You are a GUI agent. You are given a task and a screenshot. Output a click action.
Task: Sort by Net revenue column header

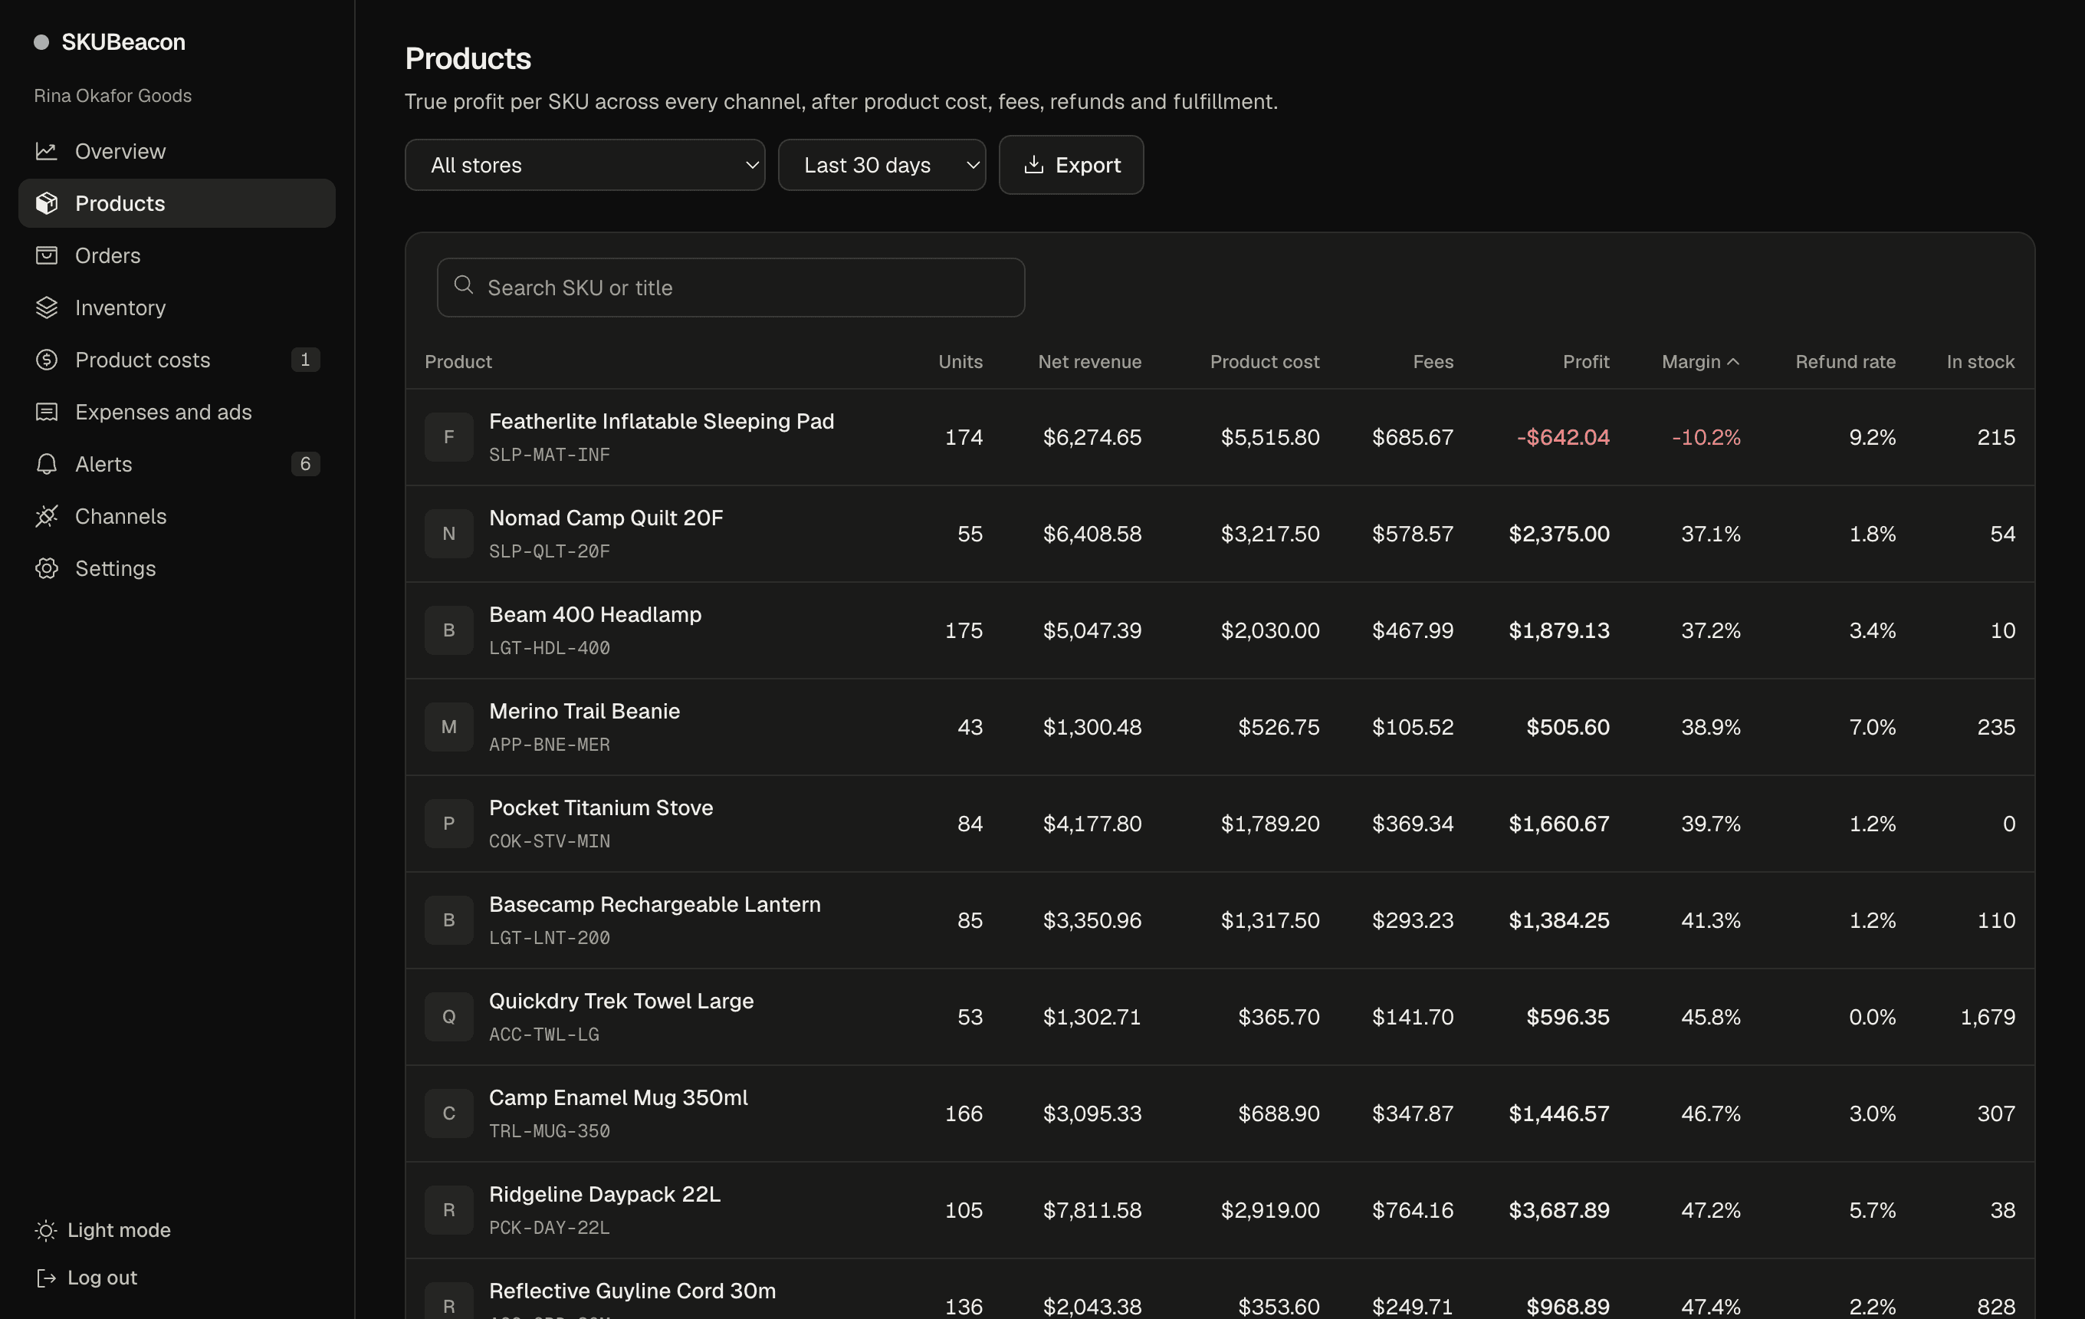click(x=1089, y=362)
